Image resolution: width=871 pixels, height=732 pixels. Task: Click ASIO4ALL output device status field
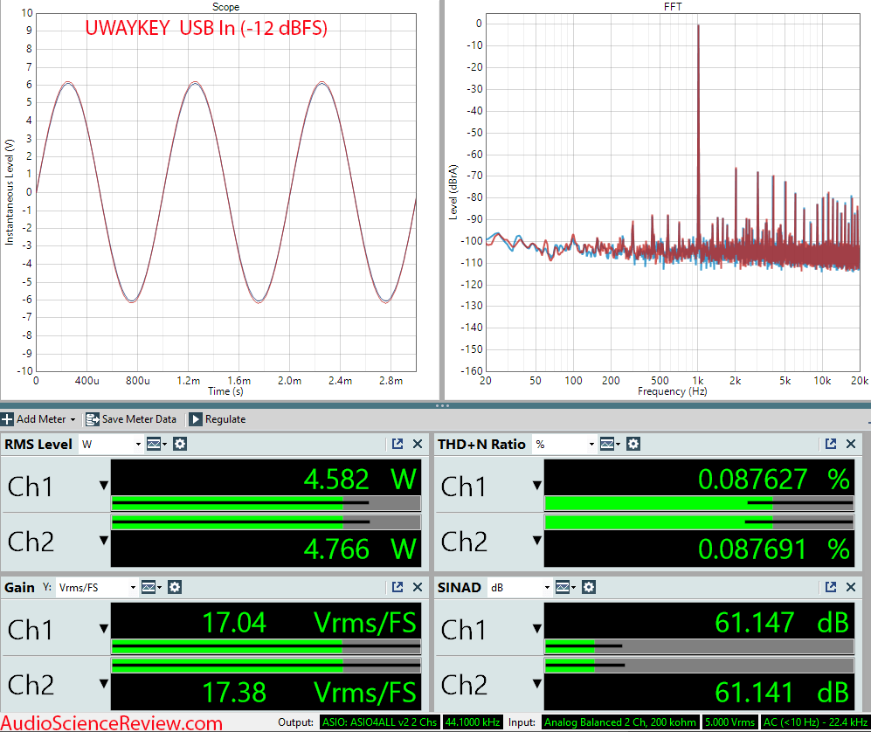380,722
